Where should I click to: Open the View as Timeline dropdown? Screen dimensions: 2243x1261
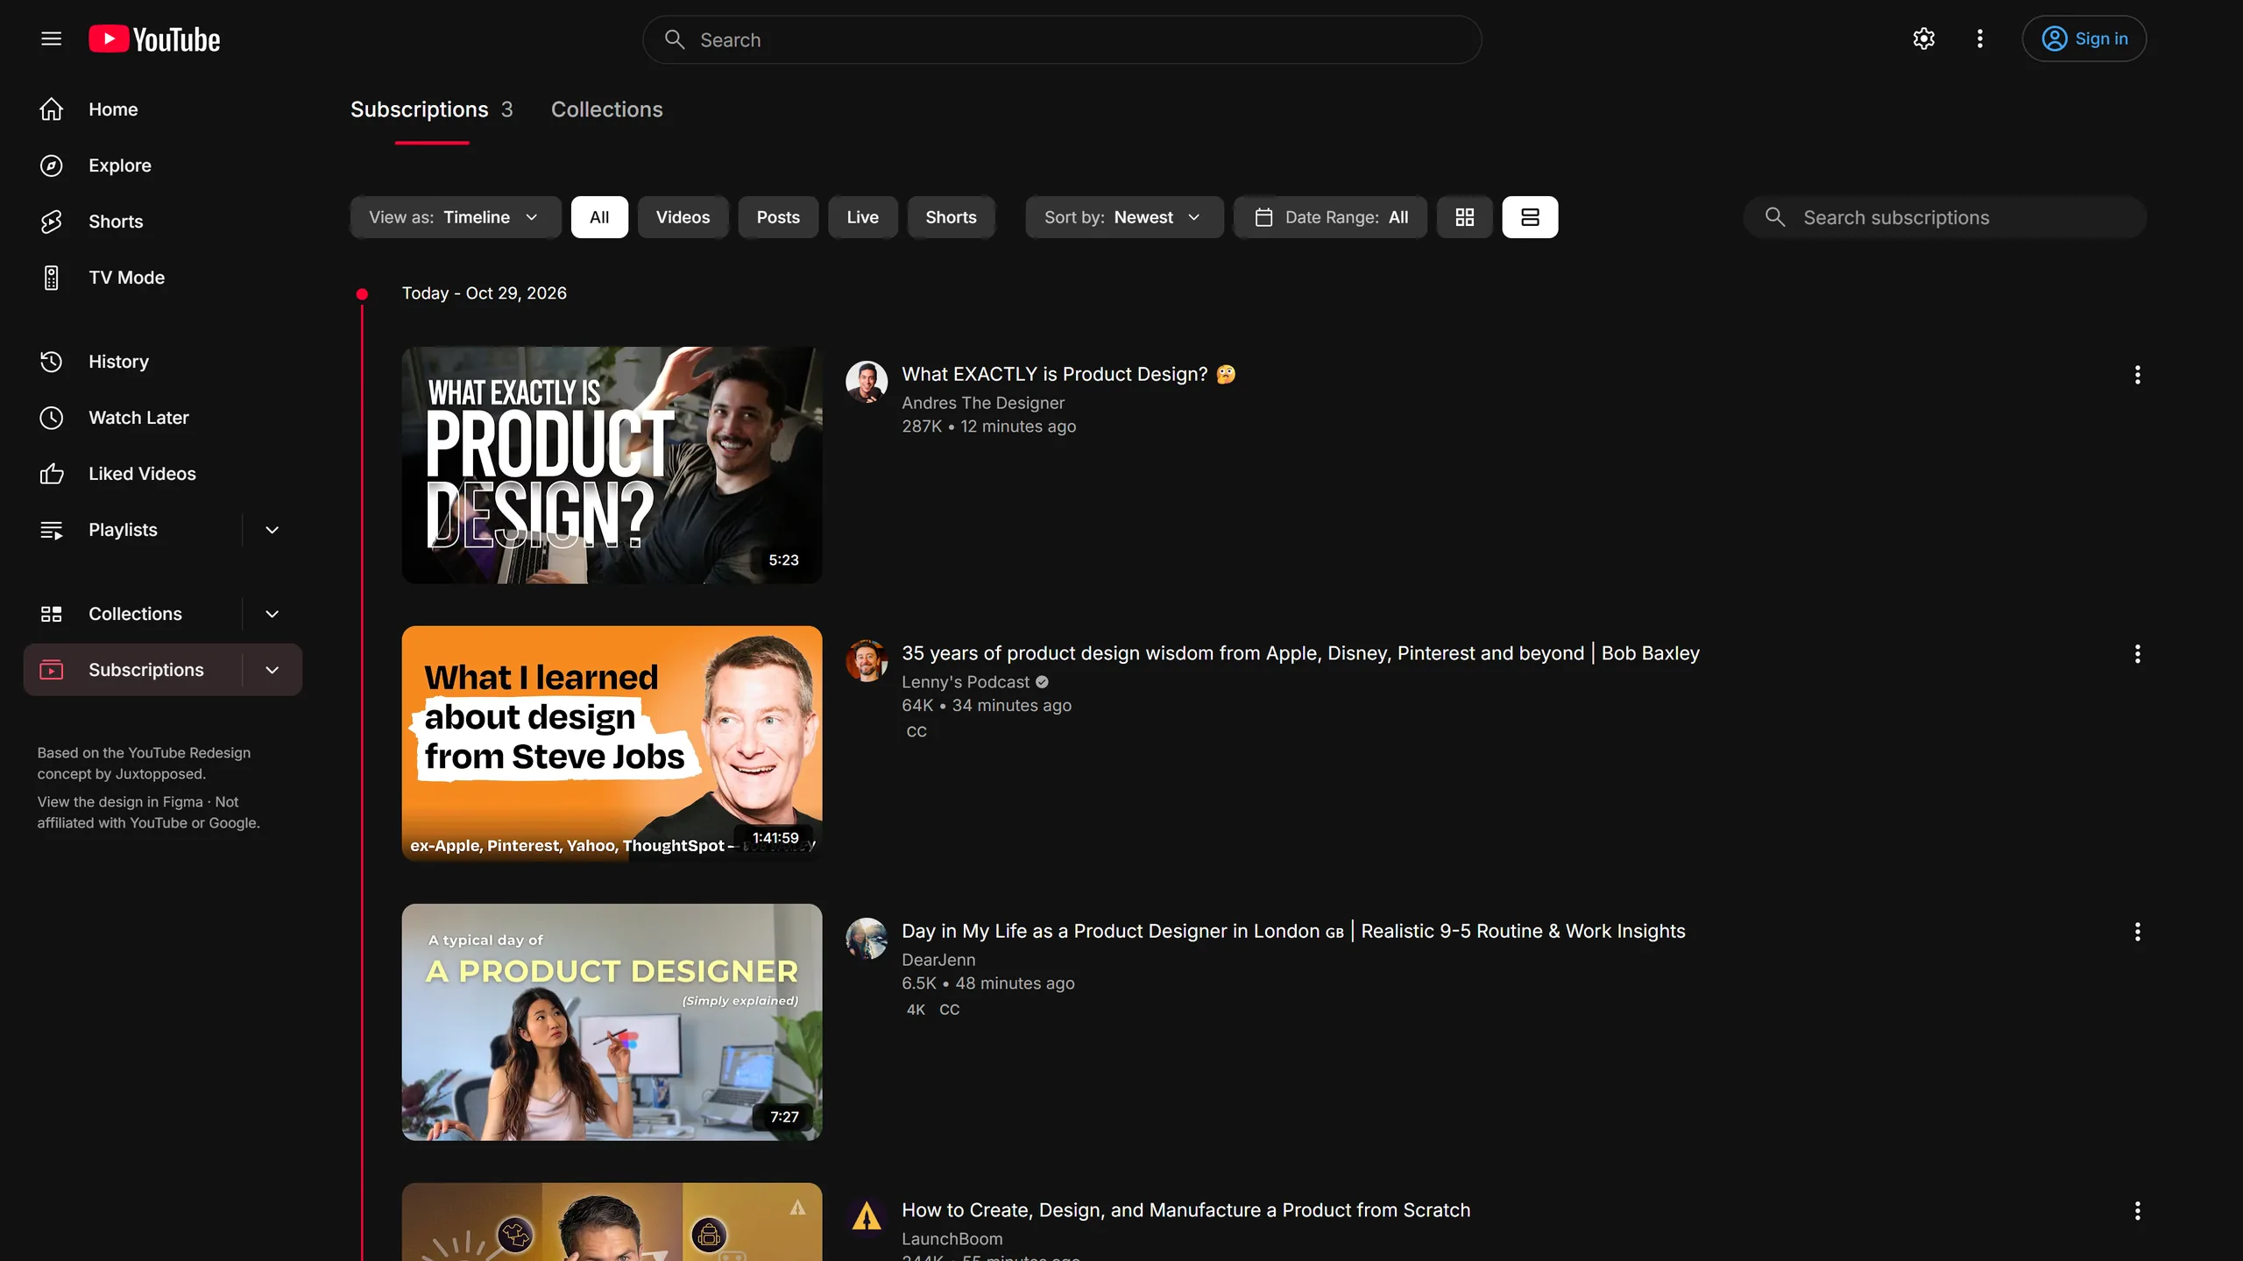[455, 217]
